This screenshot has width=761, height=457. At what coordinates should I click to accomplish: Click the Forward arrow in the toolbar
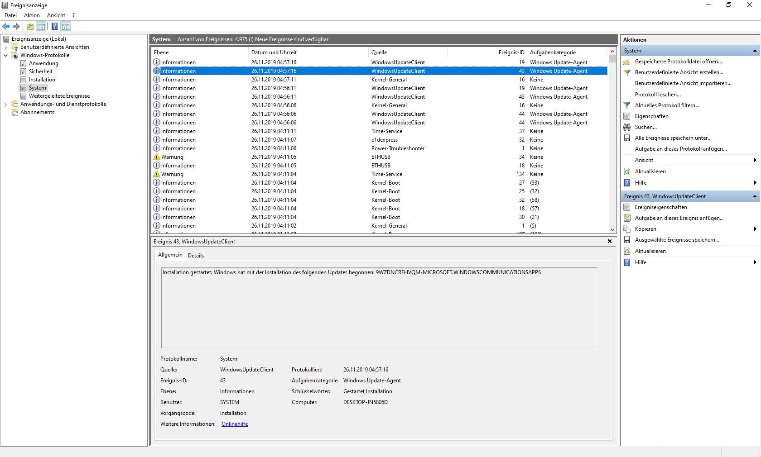pyautogui.click(x=16, y=27)
